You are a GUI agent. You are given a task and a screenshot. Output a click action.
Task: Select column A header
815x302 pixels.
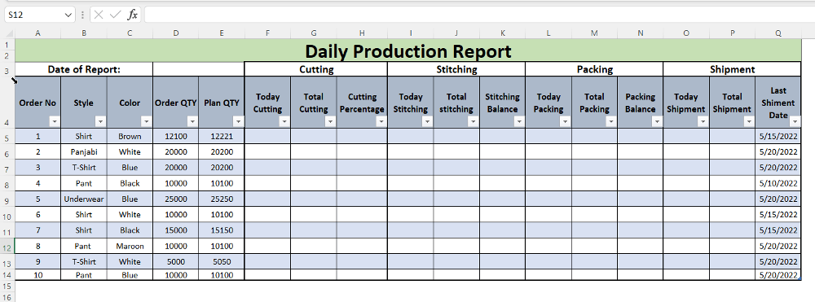coord(38,33)
